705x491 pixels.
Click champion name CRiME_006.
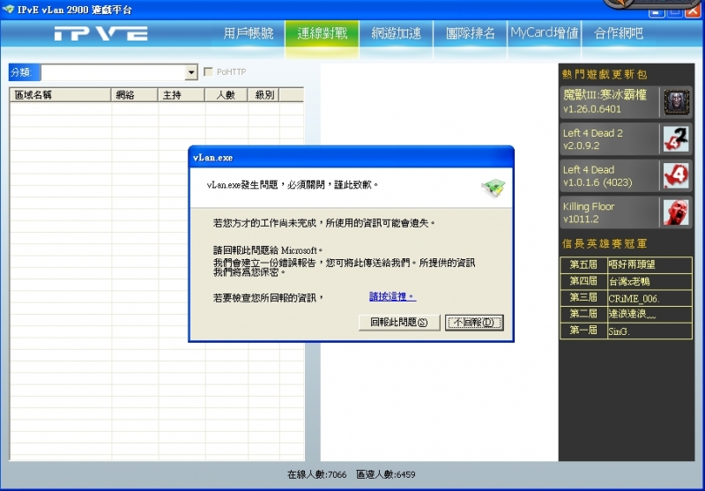pyautogui.click(x=634, y=299)
